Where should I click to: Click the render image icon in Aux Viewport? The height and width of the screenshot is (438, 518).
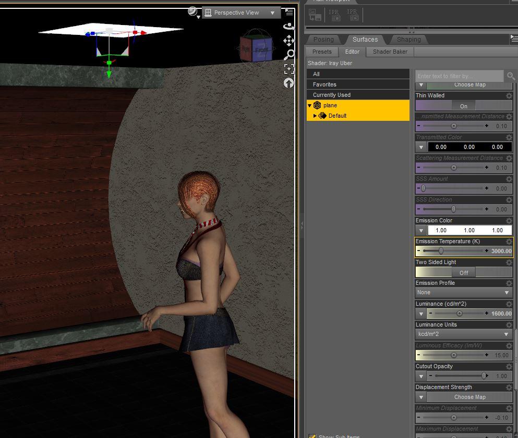click(x=315, y=15)
